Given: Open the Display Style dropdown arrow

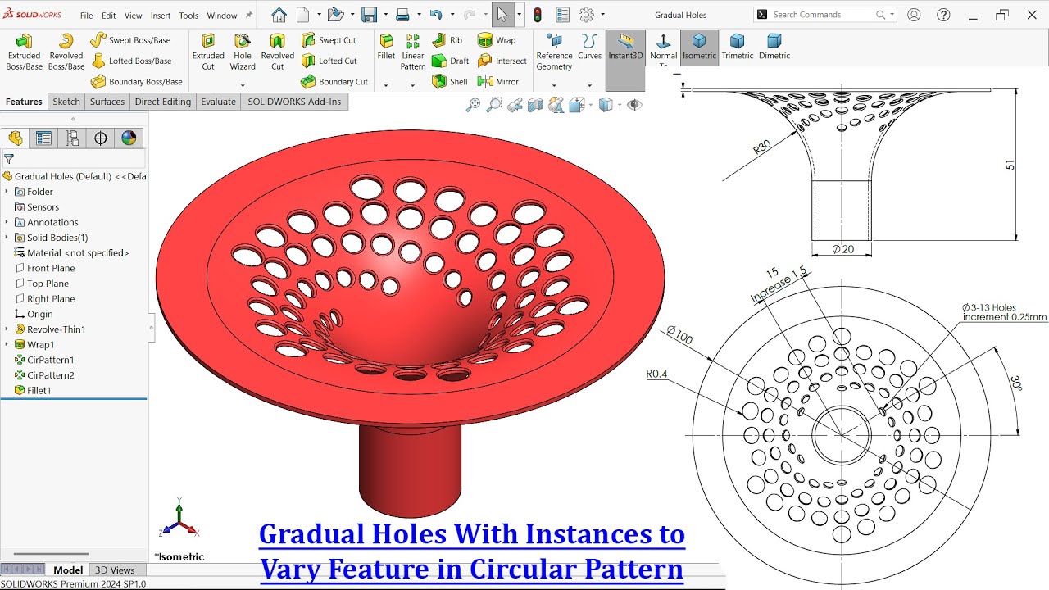Looking at the screenshot, I should 620,104.
